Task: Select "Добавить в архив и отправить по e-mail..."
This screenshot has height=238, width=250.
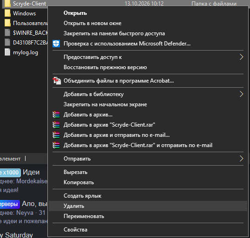Action: click(x=148, y=135)
